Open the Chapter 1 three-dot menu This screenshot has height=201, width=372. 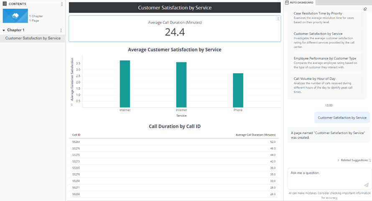[61, 31]
